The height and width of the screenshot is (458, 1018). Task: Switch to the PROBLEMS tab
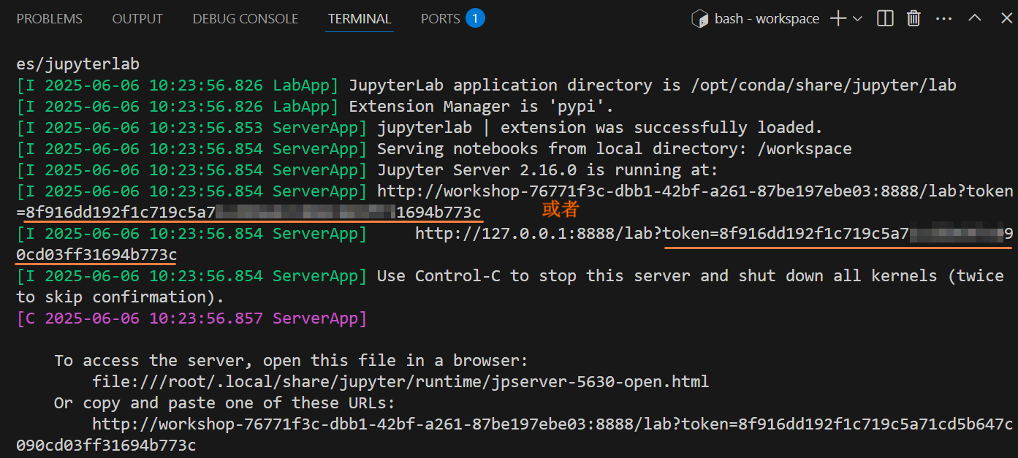(50, 19)
